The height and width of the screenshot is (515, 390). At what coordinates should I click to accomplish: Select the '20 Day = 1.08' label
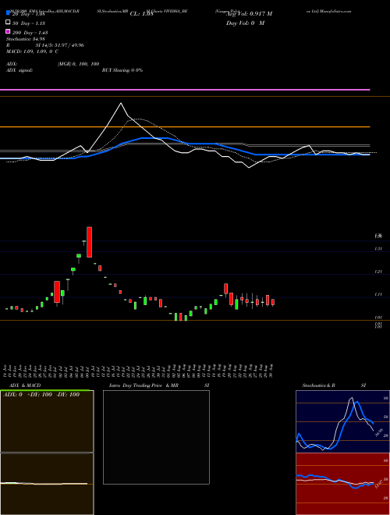(29, 14)
